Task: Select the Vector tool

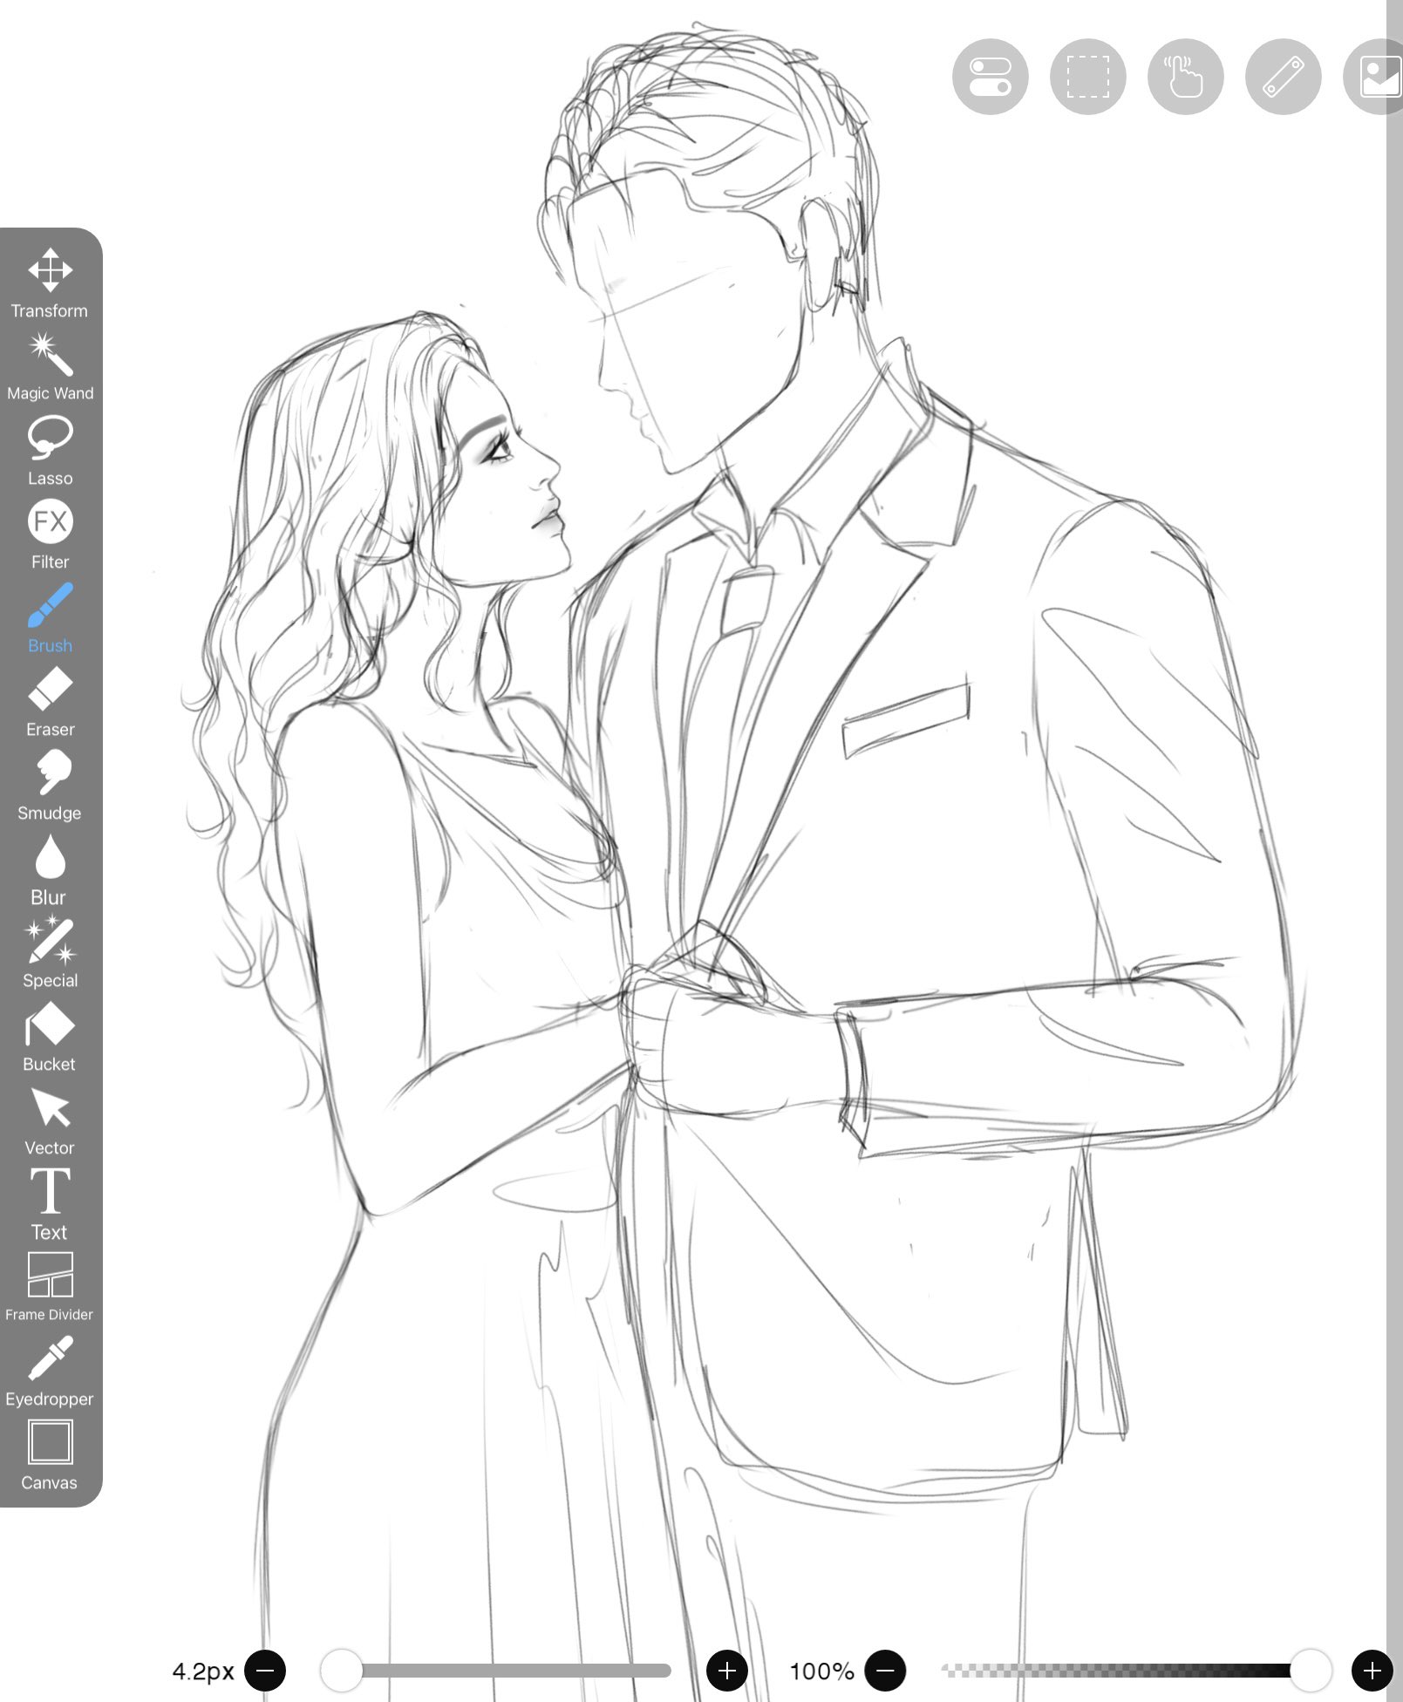Action: coord(50,1121)
